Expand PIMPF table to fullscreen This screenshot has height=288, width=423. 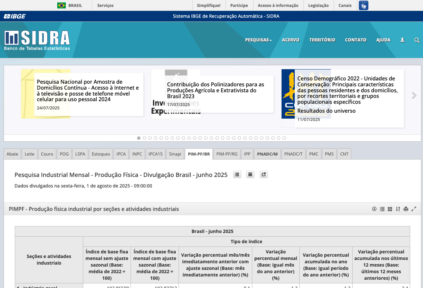414,209
